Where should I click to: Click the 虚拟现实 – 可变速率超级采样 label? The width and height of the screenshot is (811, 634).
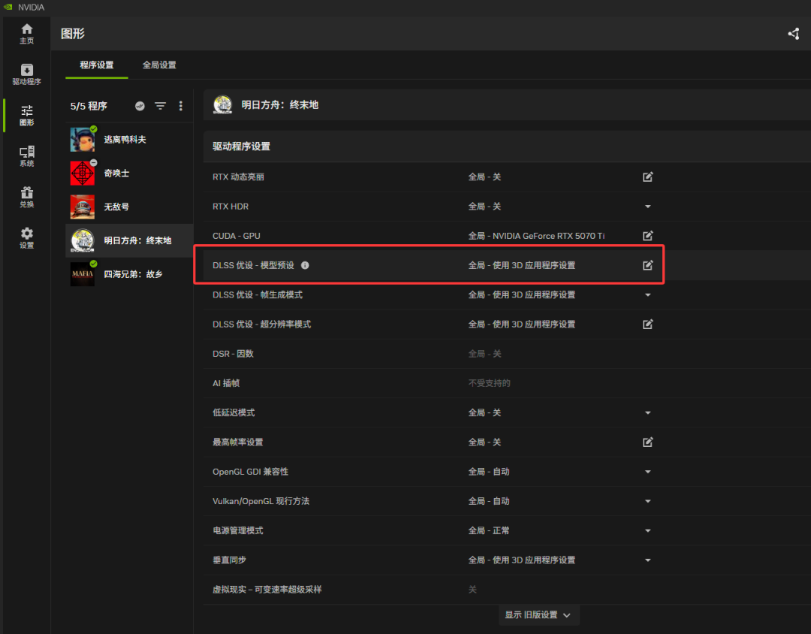(267, 590)
